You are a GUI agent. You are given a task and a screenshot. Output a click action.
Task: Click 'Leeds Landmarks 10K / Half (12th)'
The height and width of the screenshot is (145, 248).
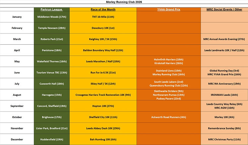(224, 50)
